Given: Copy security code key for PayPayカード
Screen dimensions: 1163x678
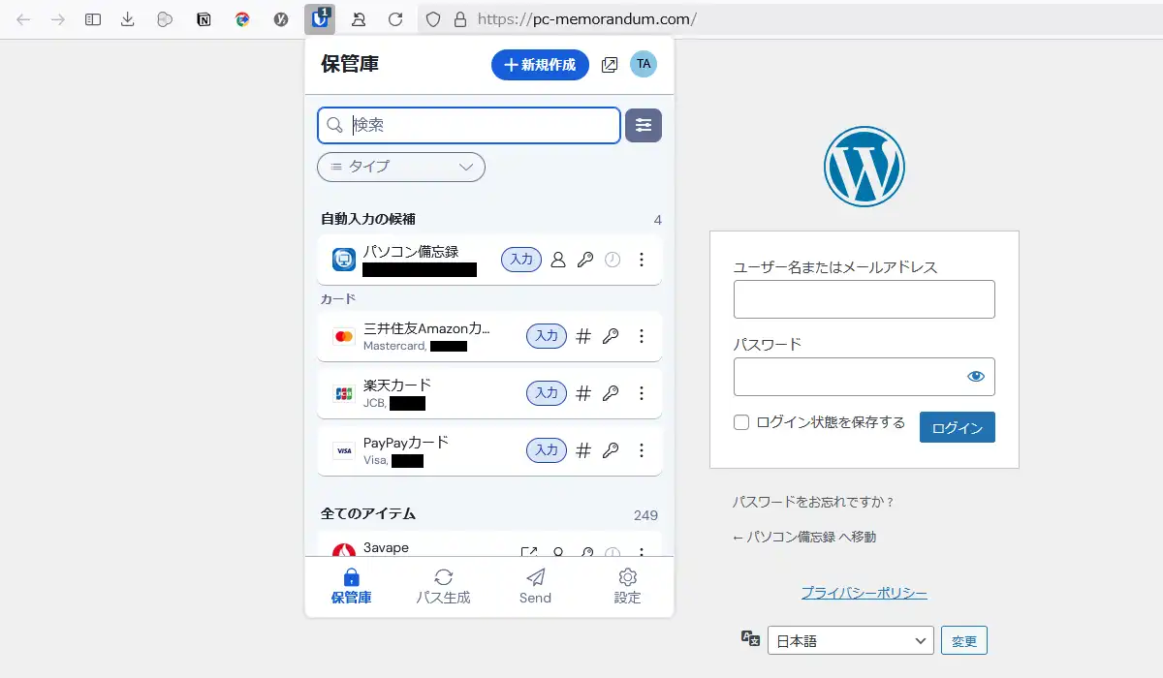Looking at the screenshot, I should point(611,450).
